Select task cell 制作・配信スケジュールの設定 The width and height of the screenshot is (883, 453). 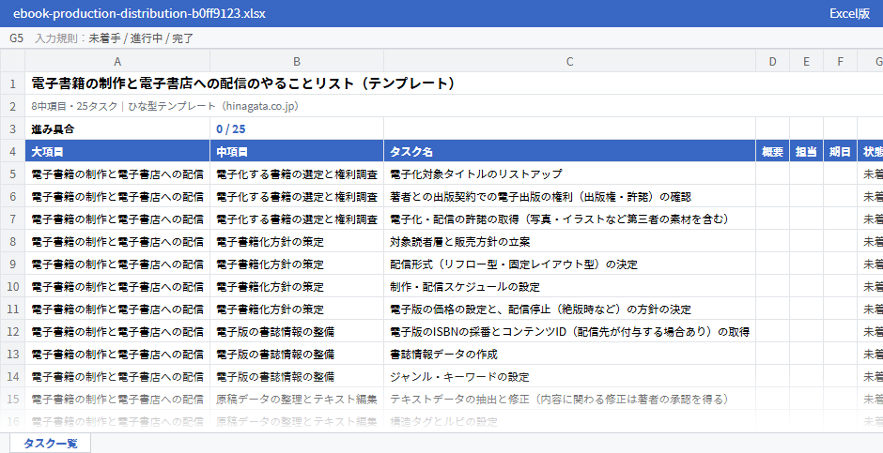tap(569, 286)
